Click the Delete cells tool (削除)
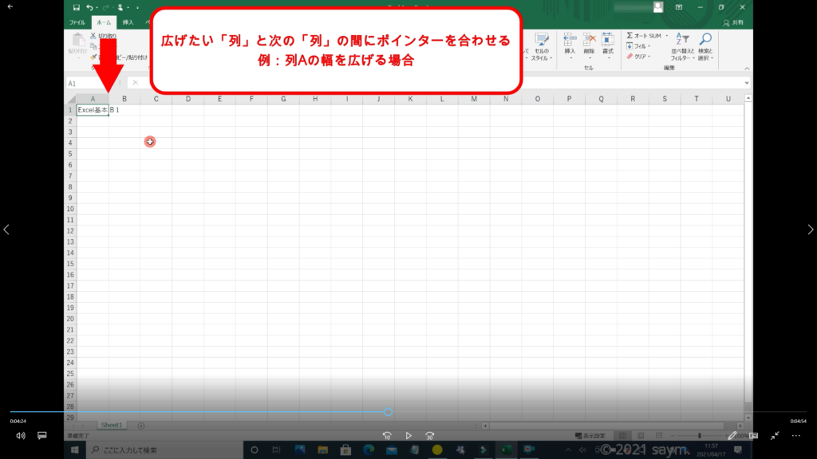 coord(589,45)
